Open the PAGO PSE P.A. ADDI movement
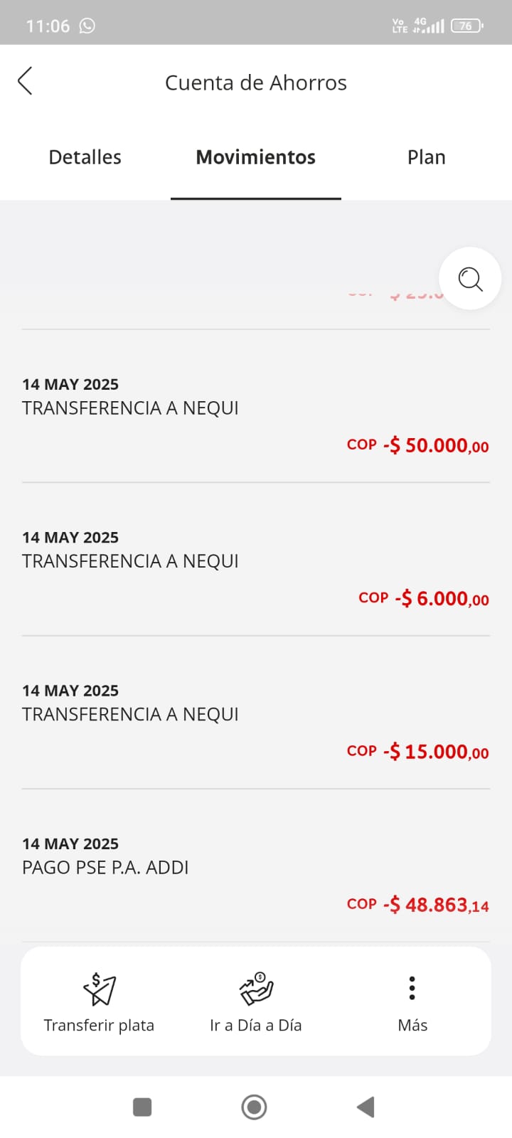The width and height of the screenshot is (512, 1138). pos(256,873)
